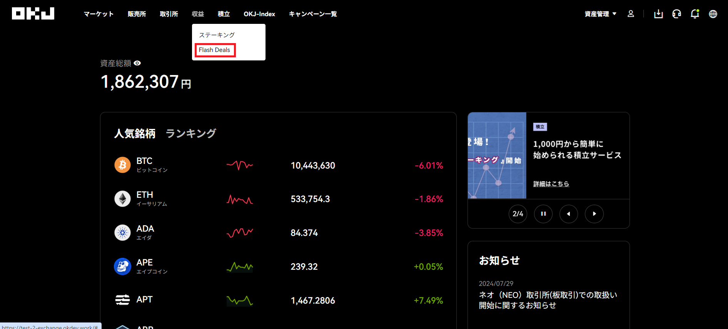
Task: Go to the next banner slide
Action: pyautogui.click(x=594, y=214)
